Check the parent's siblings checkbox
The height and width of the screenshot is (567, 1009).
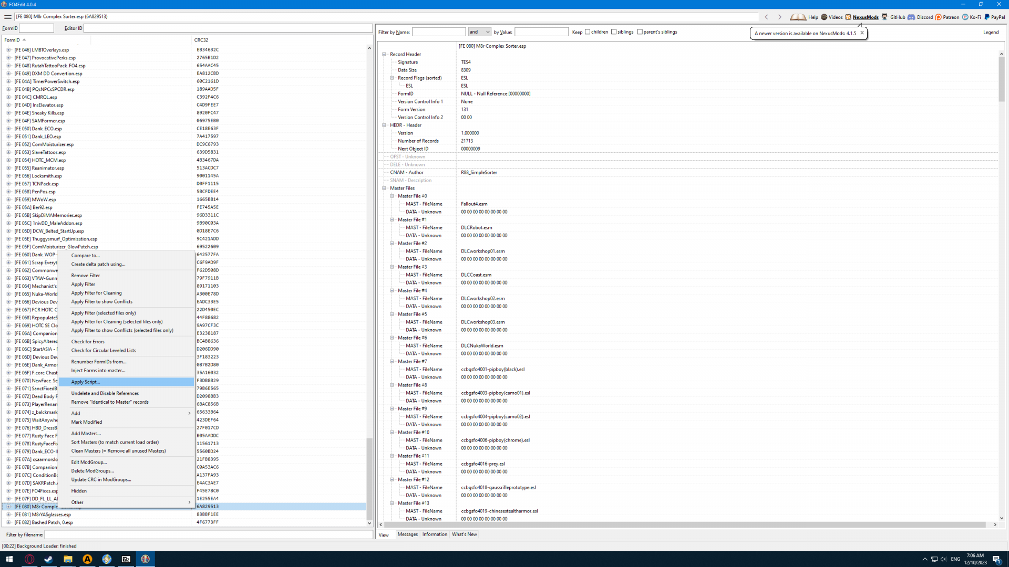coord(640,32)
